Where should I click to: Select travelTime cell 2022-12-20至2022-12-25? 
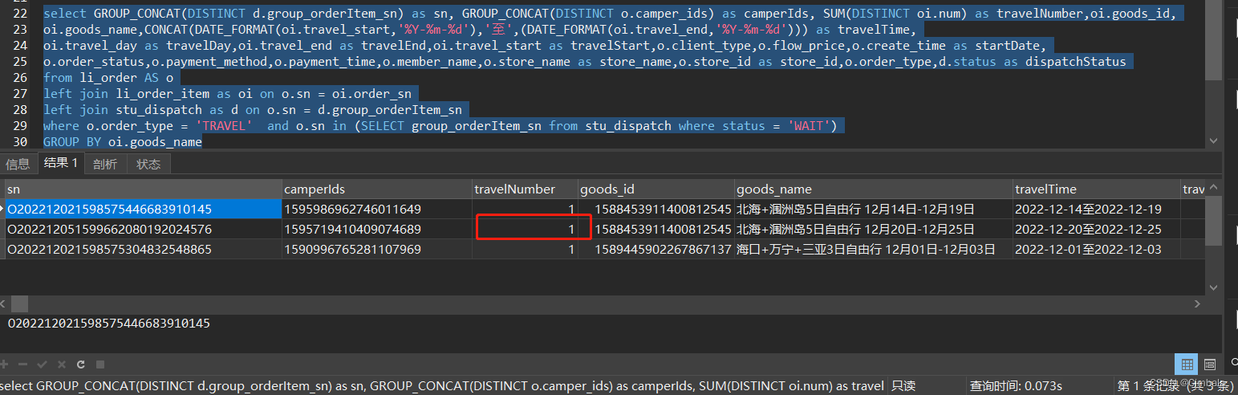point(1096,230)
